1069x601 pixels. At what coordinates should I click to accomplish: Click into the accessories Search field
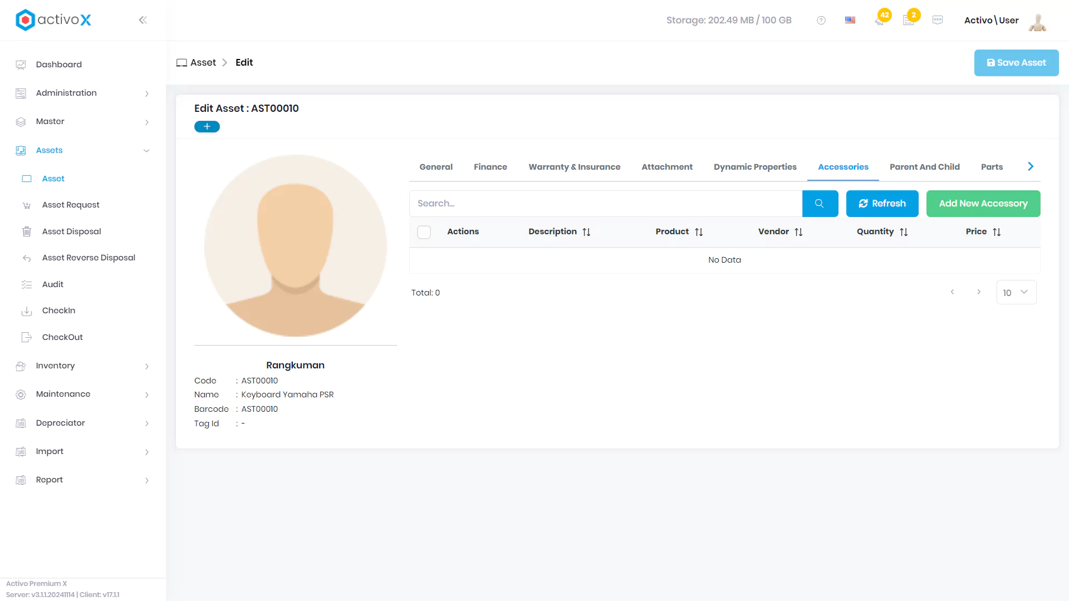click(606, 204)
